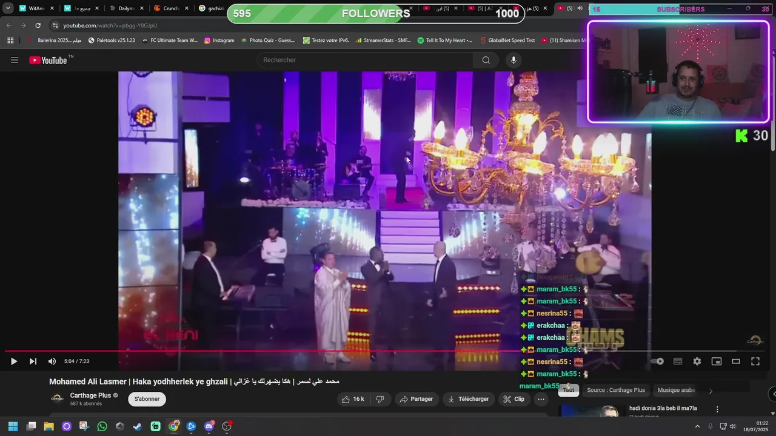Screen dimensions: 776x436
Task: Open the Ballerina 2025 bookmark
Action: pos(54,41)
